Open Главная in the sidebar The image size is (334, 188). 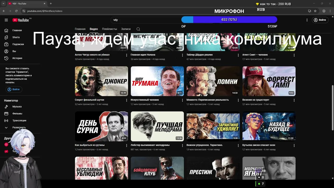click(x=17, y=30)
